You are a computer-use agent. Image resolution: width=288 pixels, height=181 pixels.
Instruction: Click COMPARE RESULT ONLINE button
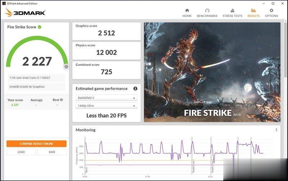[x=37, y=144]
